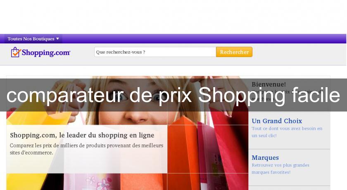The width and height of the screenshot is (347, 190).
Task: Open the Marques link
Action: [265, 157]
